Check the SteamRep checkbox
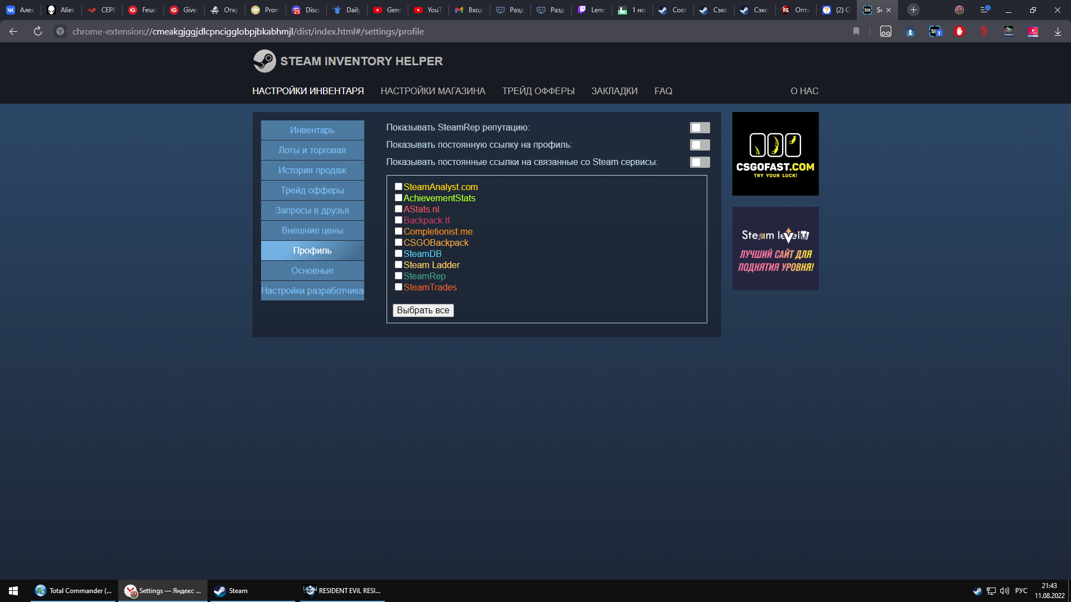This screenshot has width=1071, height=602. pyautogui.click(x=398, y=276)
